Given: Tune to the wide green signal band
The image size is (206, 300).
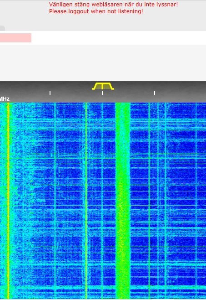Looking at the screenshot, I should coord(123,201).
